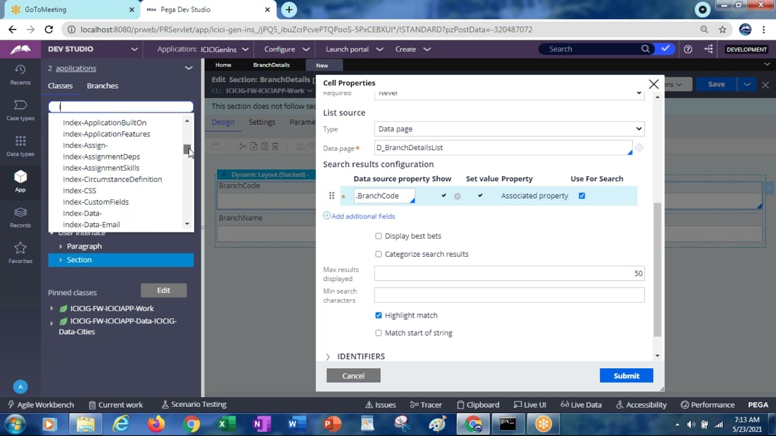The image size is (776, 436).
Task: Click the browser back arrow
Action: click(x=12, y=29)
